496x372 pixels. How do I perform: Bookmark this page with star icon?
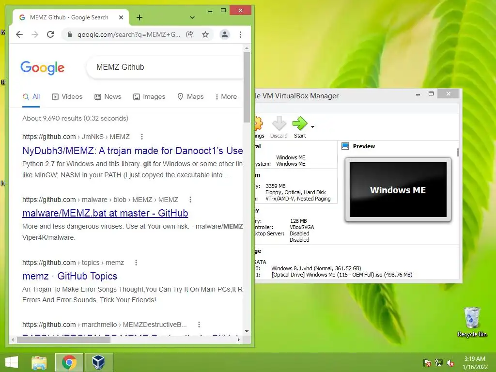point(205,34)
